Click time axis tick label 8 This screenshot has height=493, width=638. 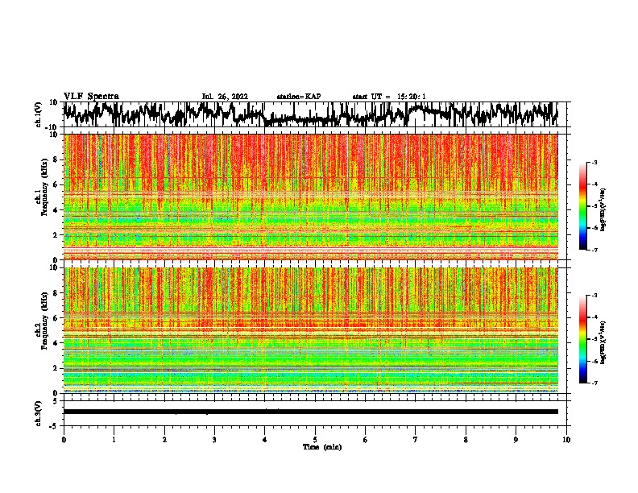click(466, 440)
